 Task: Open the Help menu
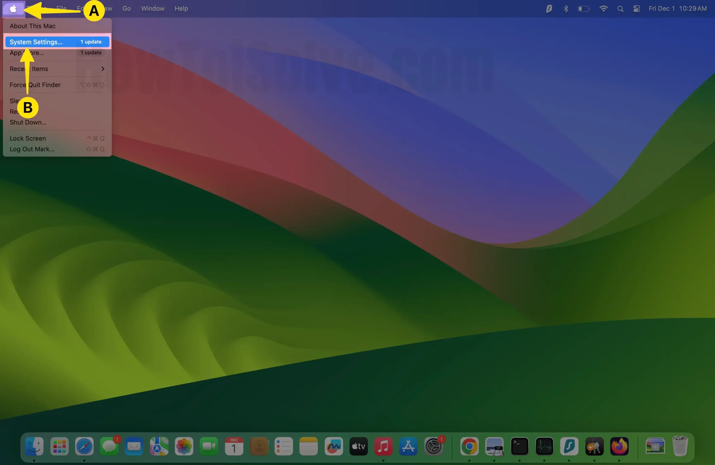pyautogui.click(x=181, y=9)
